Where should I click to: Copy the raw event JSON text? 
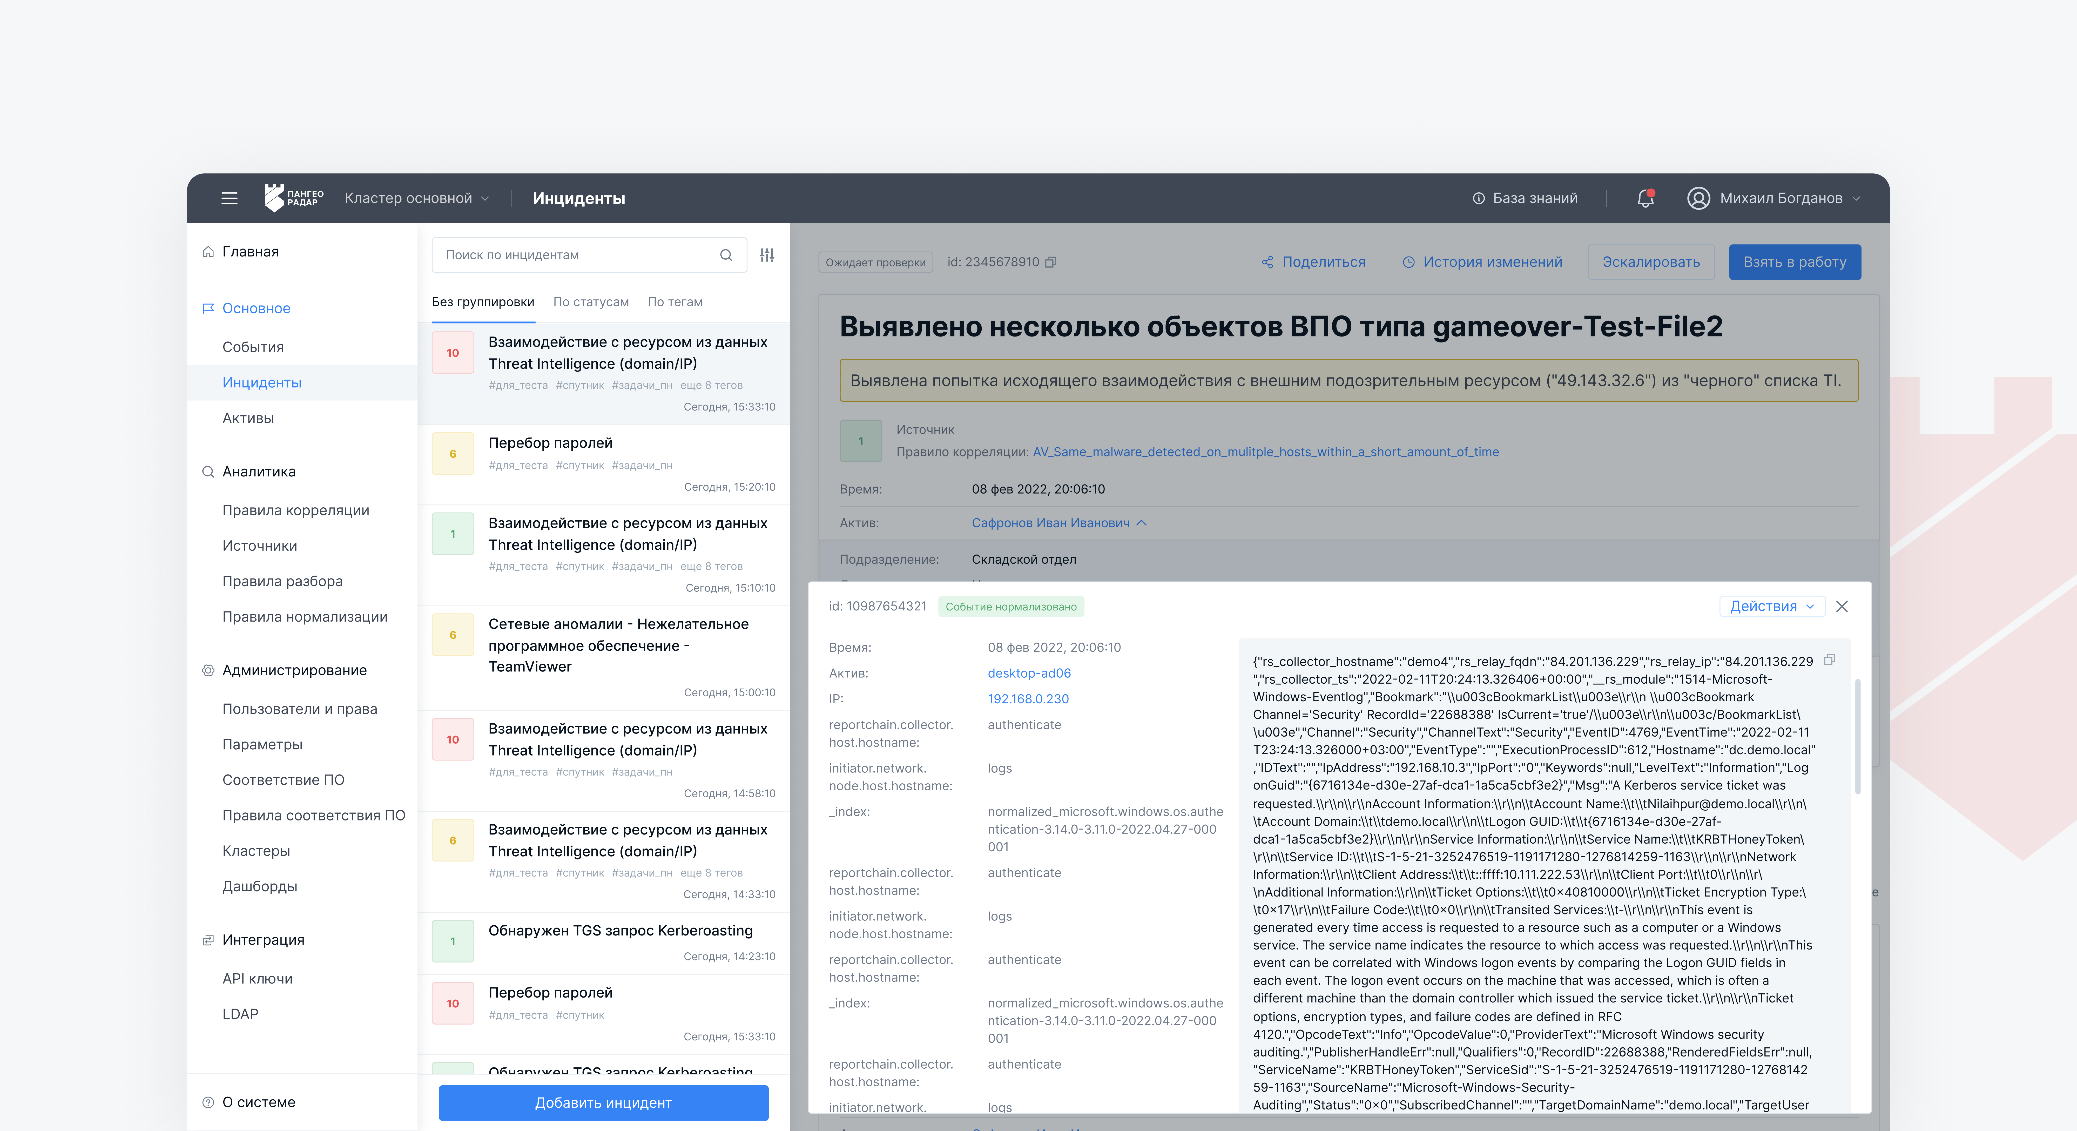tap(1830, 659)
